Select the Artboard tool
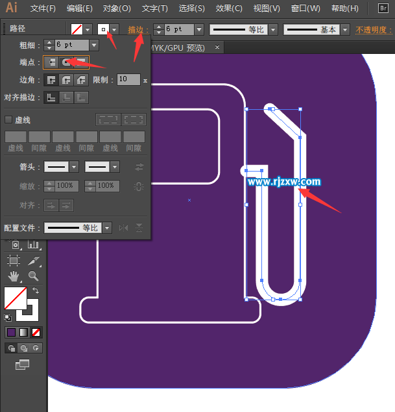The height and width of the screenshot is (412, 395). (14, 261)
